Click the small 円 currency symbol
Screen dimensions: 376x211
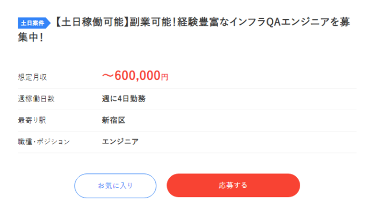coord(164,77)
